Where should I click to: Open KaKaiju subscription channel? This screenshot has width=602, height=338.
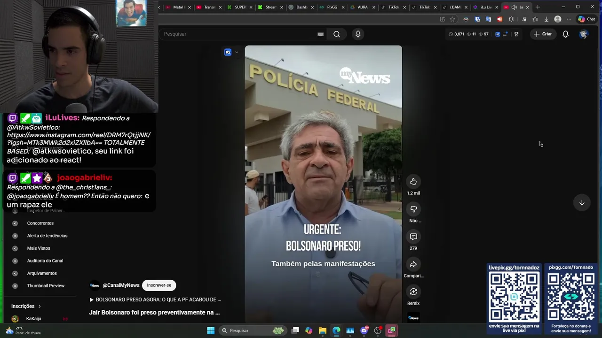33,319
